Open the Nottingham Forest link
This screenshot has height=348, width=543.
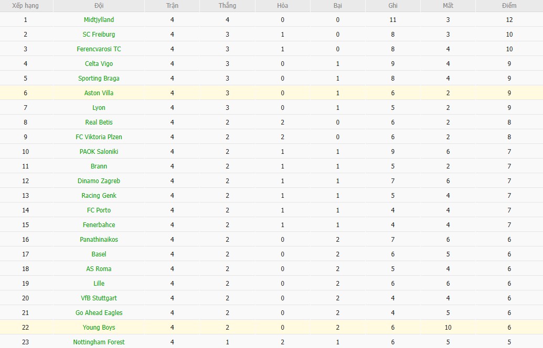[x=99, y=342]
